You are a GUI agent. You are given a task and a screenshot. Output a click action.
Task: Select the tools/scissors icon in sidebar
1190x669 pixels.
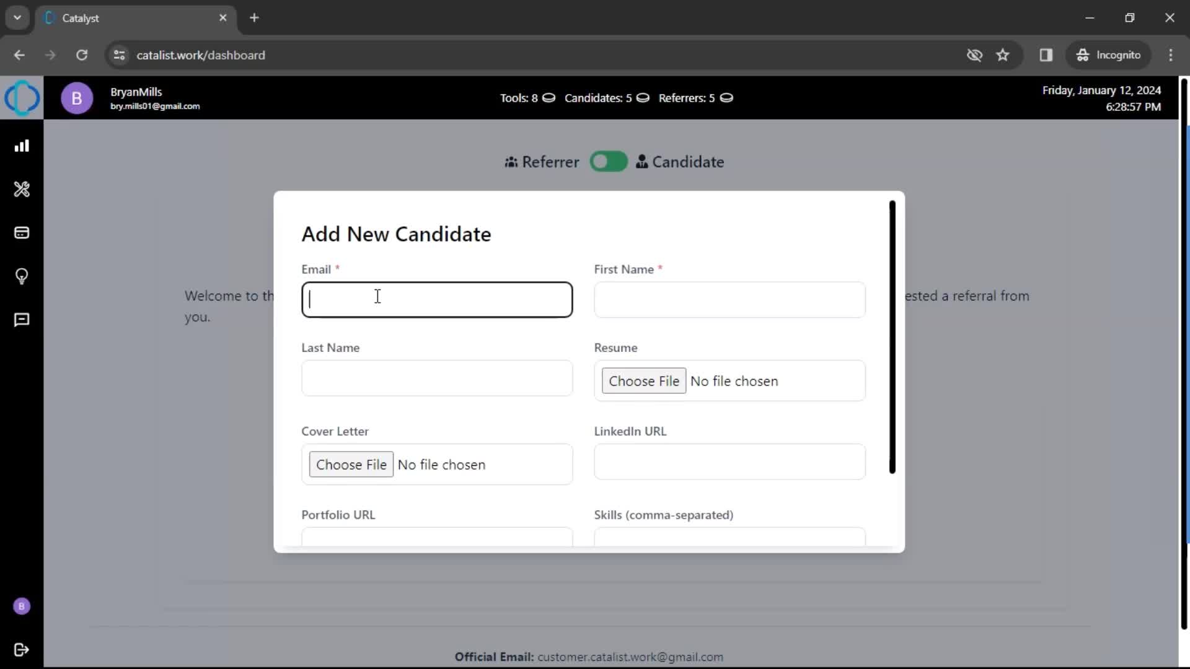pyautogui.click(x=22, y=190)
